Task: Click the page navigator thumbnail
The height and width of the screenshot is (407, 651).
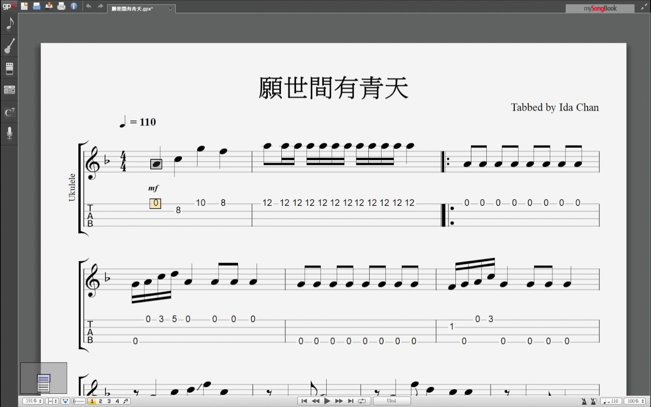Action: [44, 378]
